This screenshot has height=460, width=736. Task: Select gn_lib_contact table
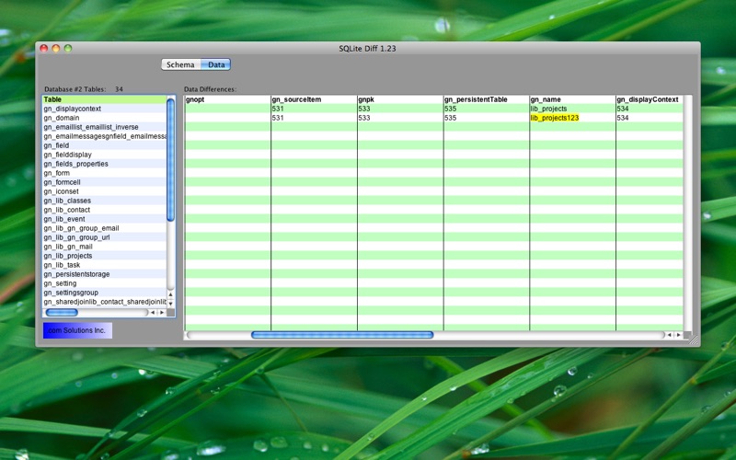[105, 210]
